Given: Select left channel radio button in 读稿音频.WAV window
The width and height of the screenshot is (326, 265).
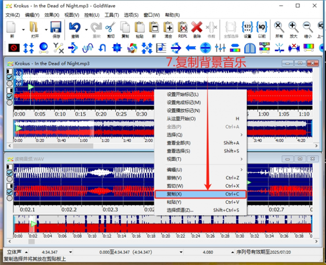Looking at the screenshot, I should pos(10,179).
